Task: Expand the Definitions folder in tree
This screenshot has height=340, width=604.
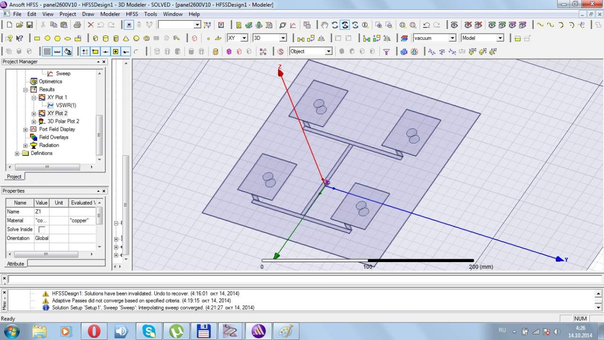Action: point(17,153)
